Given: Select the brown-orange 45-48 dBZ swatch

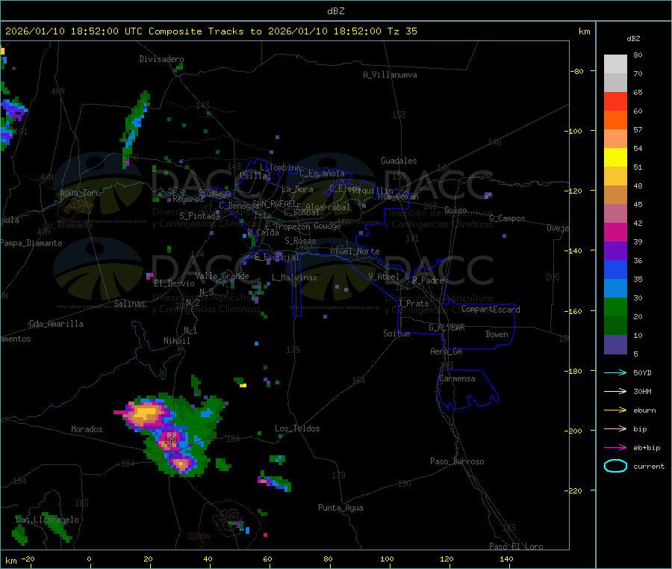Looking at the screenshot, I should [615, 195].
